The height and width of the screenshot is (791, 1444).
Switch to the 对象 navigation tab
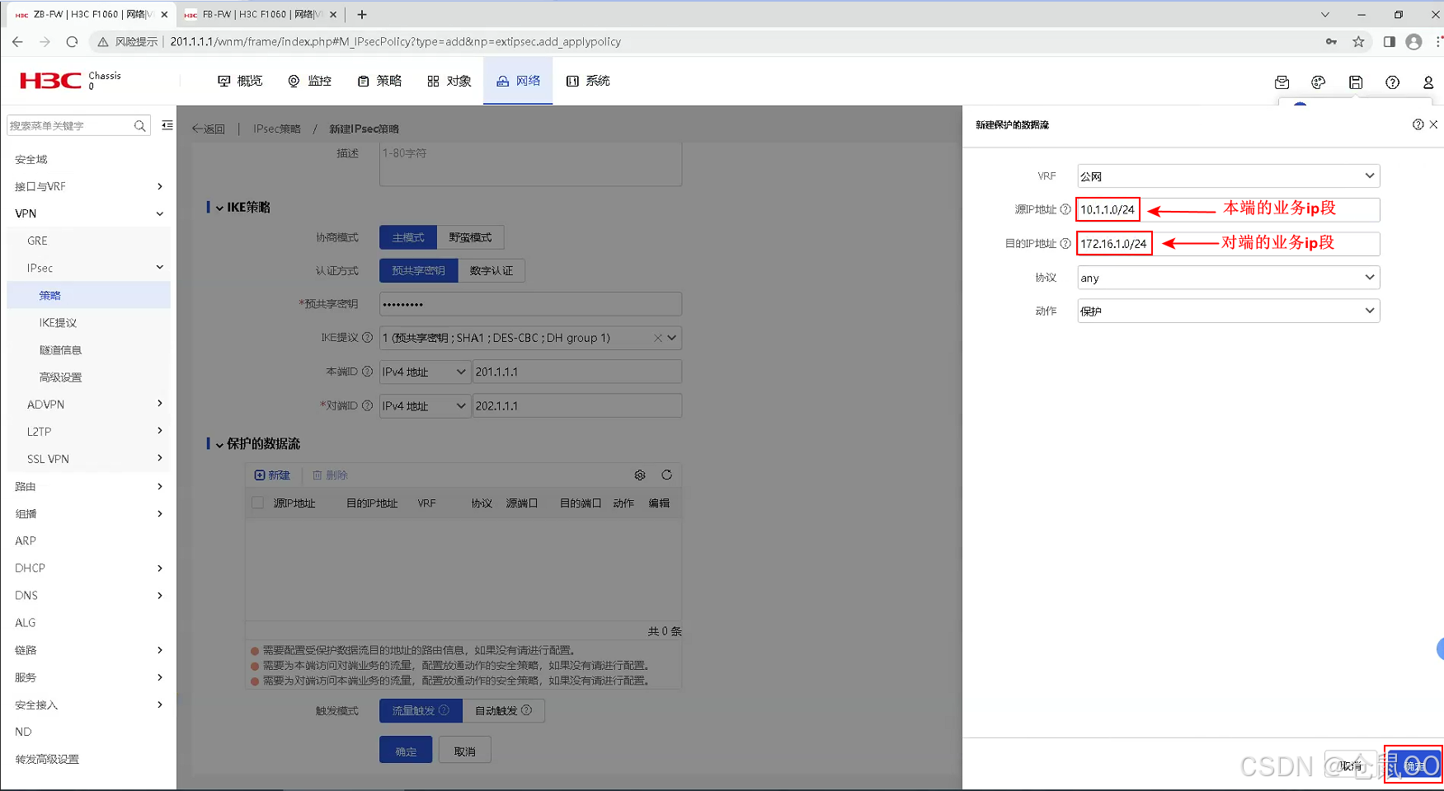click(x=448, y=81)
